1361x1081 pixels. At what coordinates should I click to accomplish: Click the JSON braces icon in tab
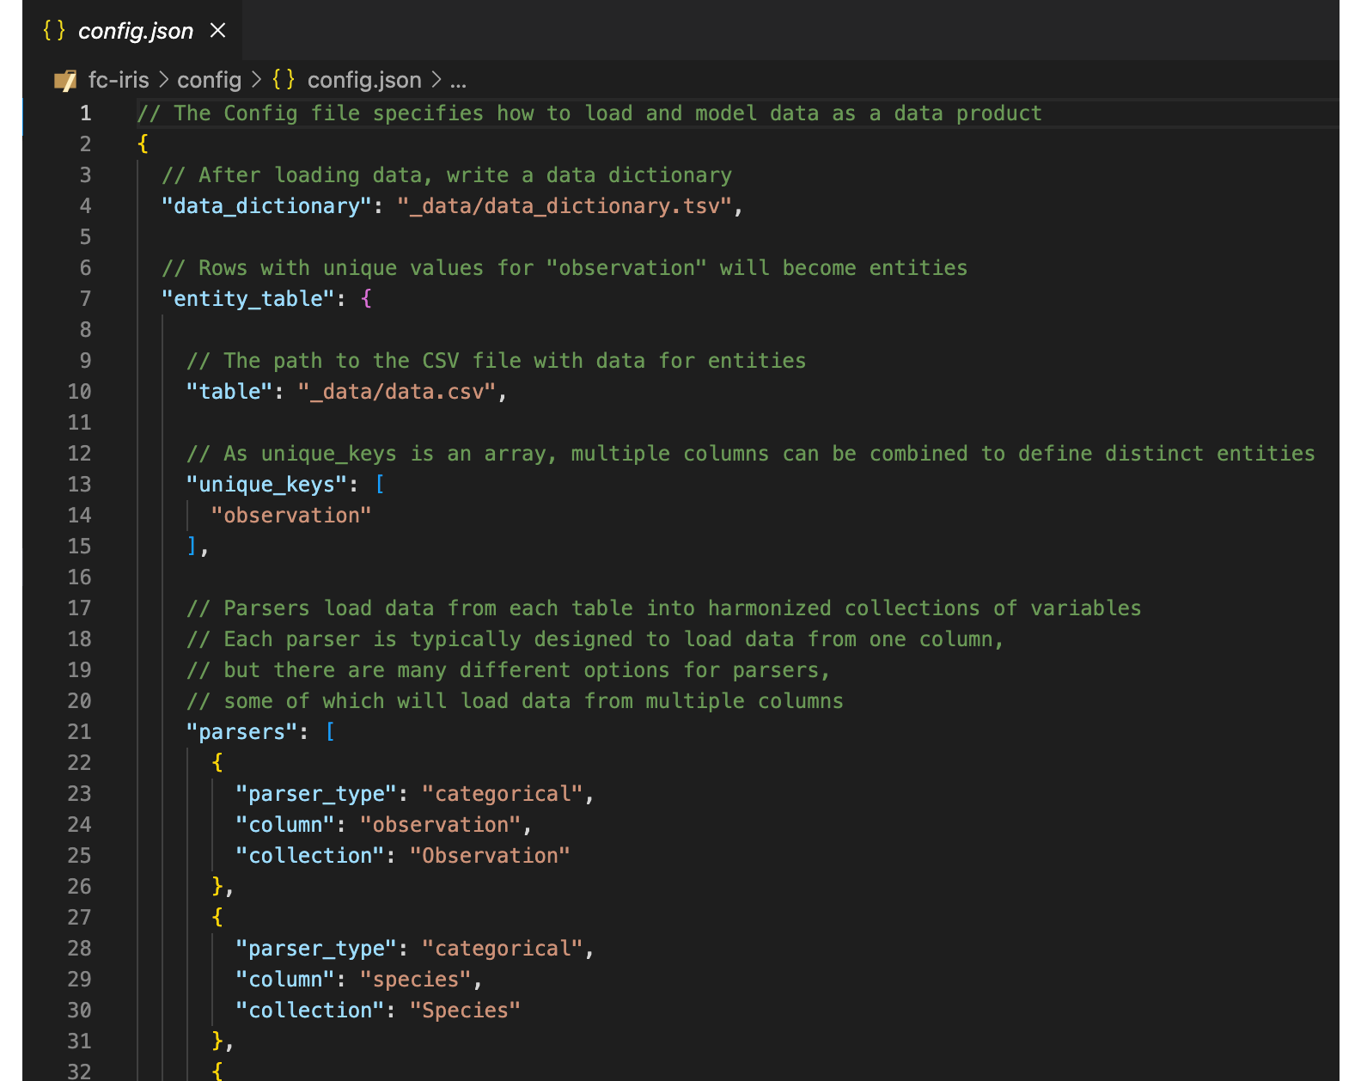coord(54,31)
